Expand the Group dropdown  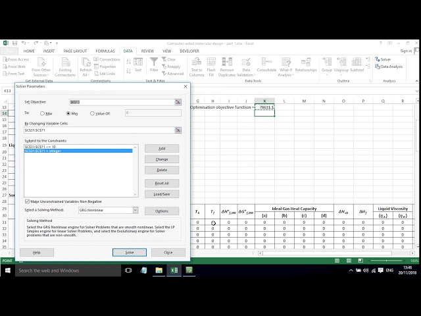(x=327, y=72)
